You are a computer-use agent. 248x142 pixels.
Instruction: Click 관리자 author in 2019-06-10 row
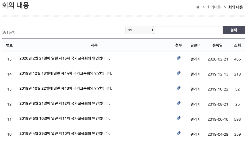196,119
